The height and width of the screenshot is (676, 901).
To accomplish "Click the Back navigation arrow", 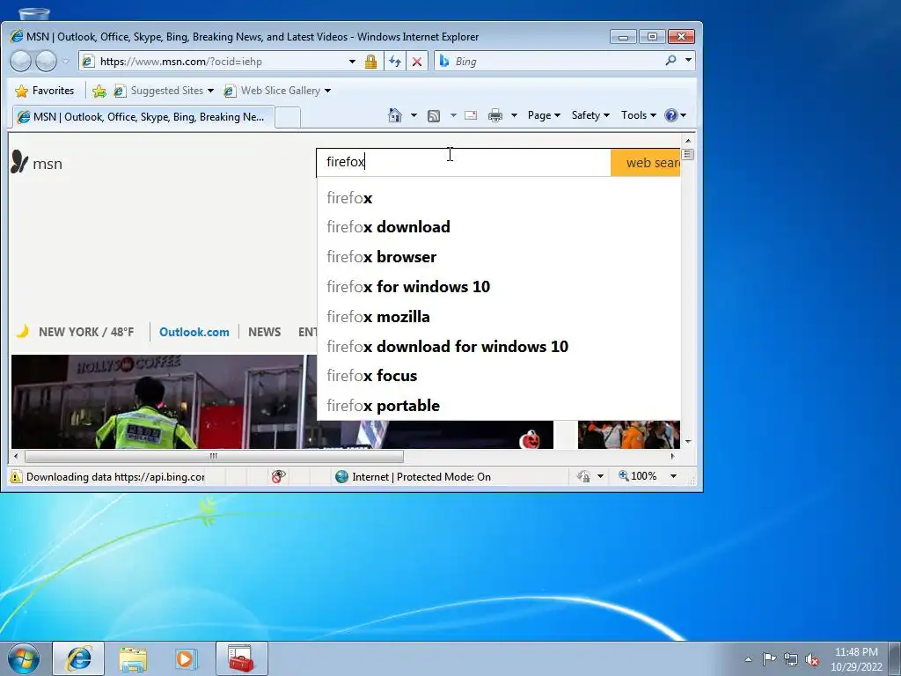I will pos(21,61).
